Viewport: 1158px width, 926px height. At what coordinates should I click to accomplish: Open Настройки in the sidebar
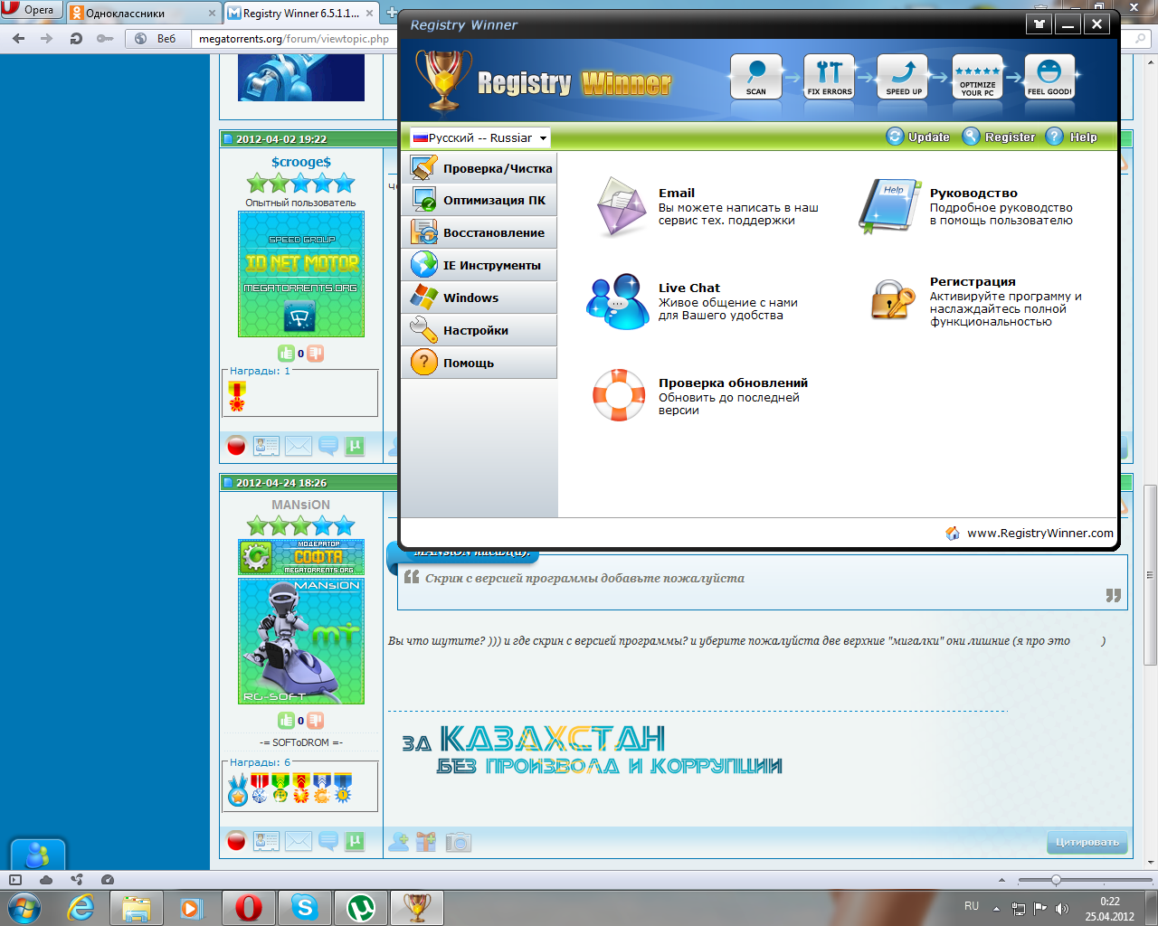(x=479, y=331)
